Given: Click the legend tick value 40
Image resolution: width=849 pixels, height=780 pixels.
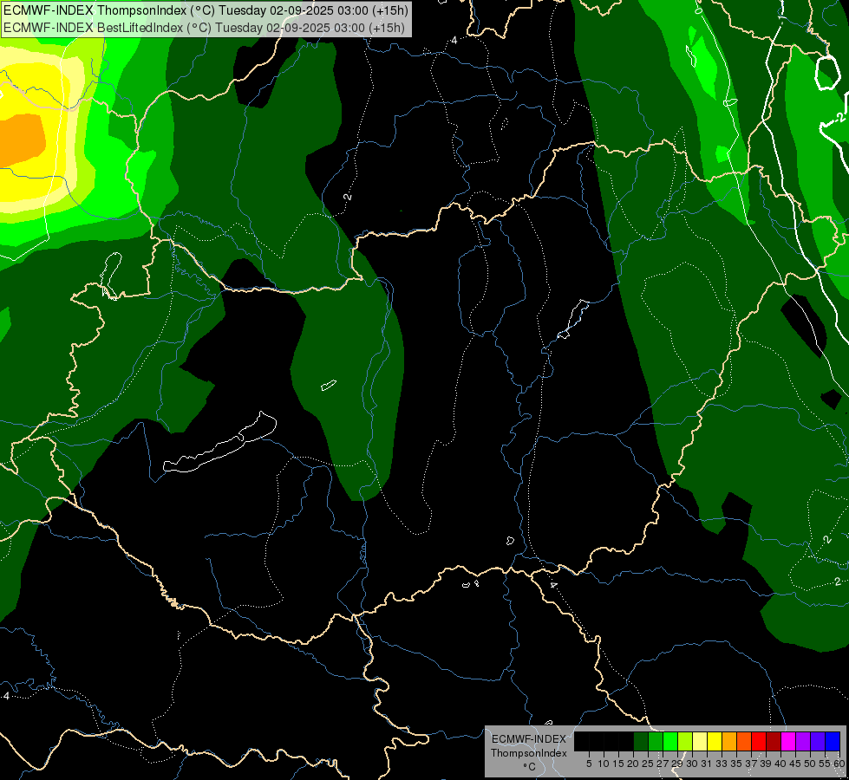Looking at the screenshot, I should [x=780, y=764].
